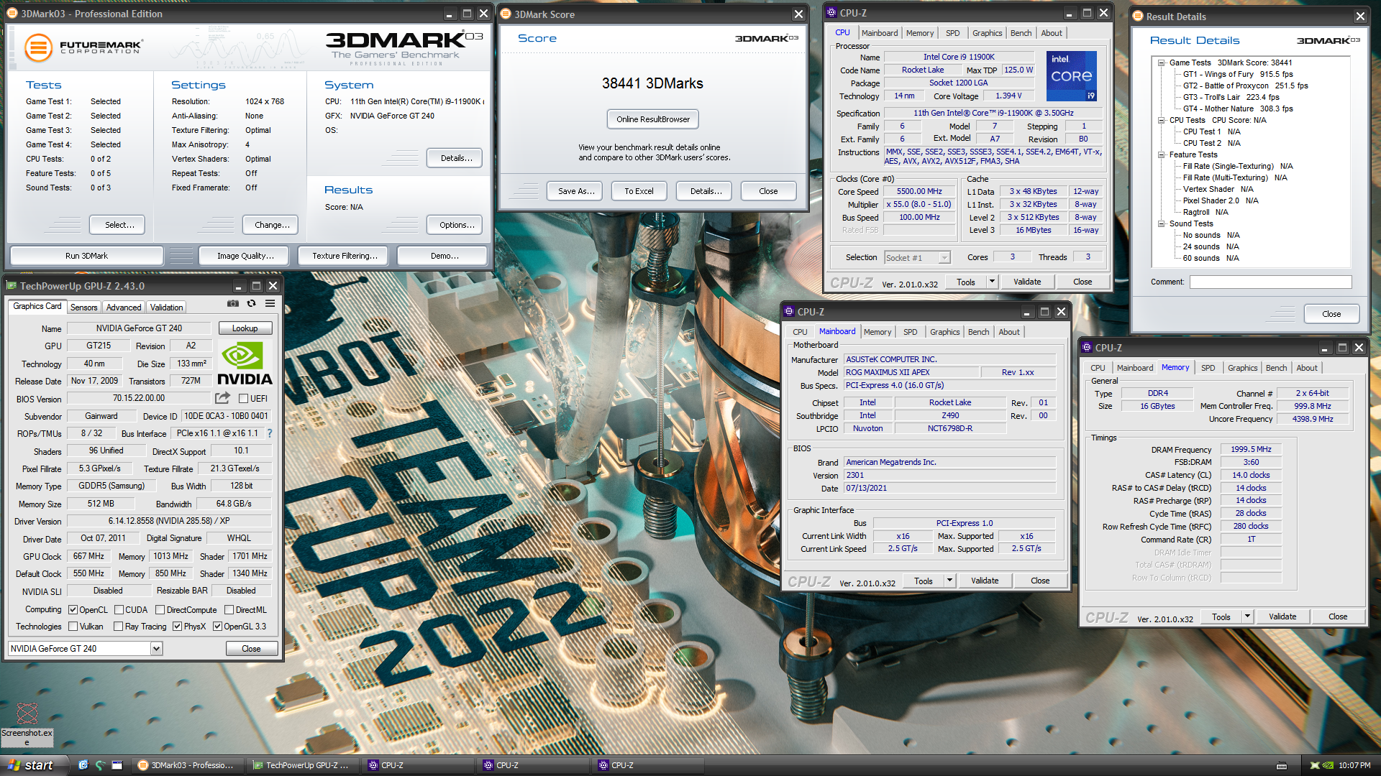Click the Run 3DMark button
Image resolution: width=1381 pixels, height=776 pixels.
[x=86, y=256]
